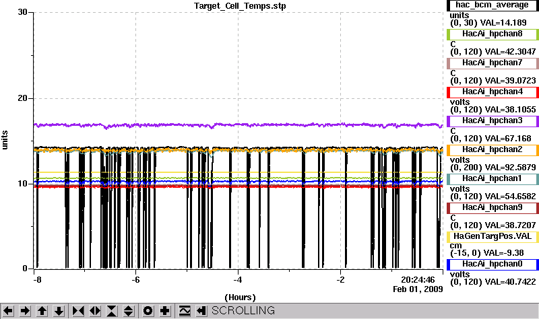Click the value readout VAL=38.1055
Image resolution: width=539 pixels, height=319 pixels.
[x=510, y=110]
